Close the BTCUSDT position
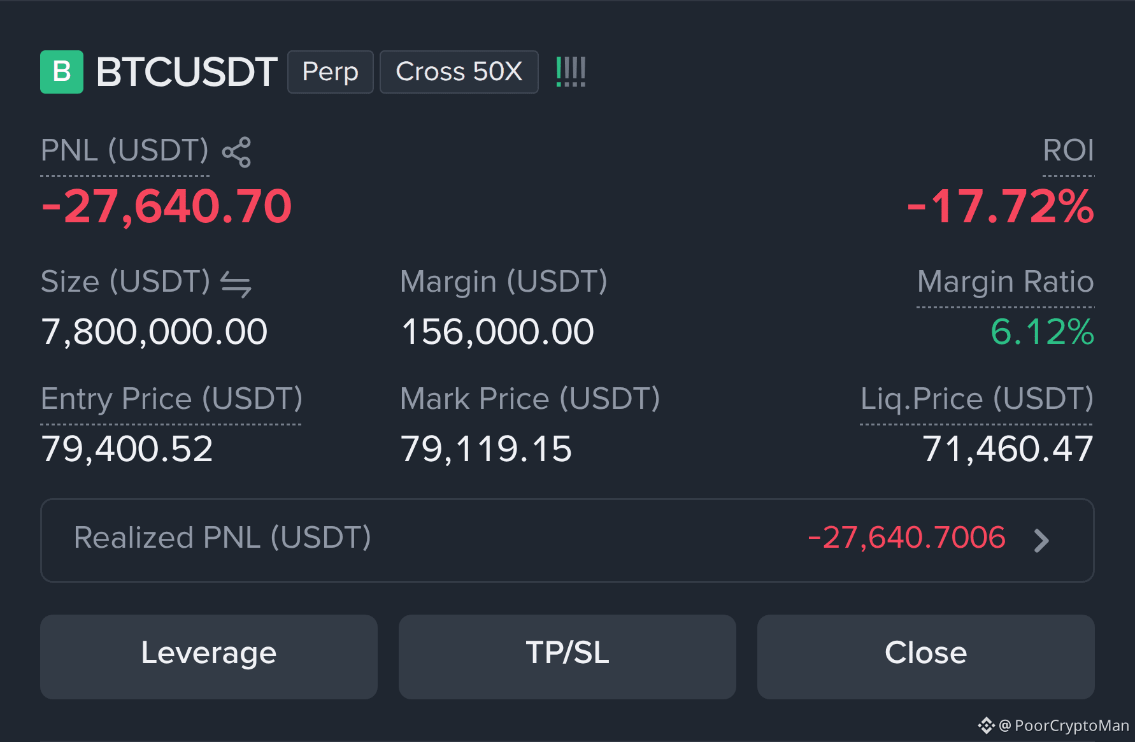The height and width of the screenshot is (742, 1135). click(x=926, y=657)
